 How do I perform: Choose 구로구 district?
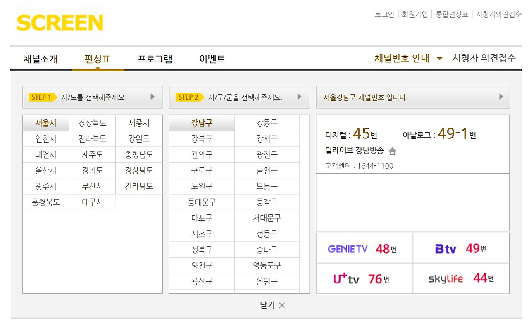[x=202, y=171]
